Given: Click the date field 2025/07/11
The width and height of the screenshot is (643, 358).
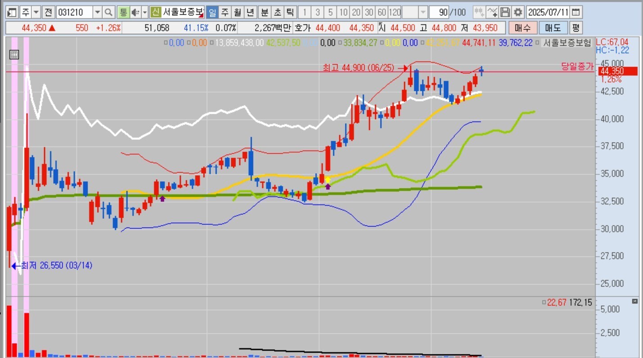Looking at the screenshot, I should coord(548,12).
